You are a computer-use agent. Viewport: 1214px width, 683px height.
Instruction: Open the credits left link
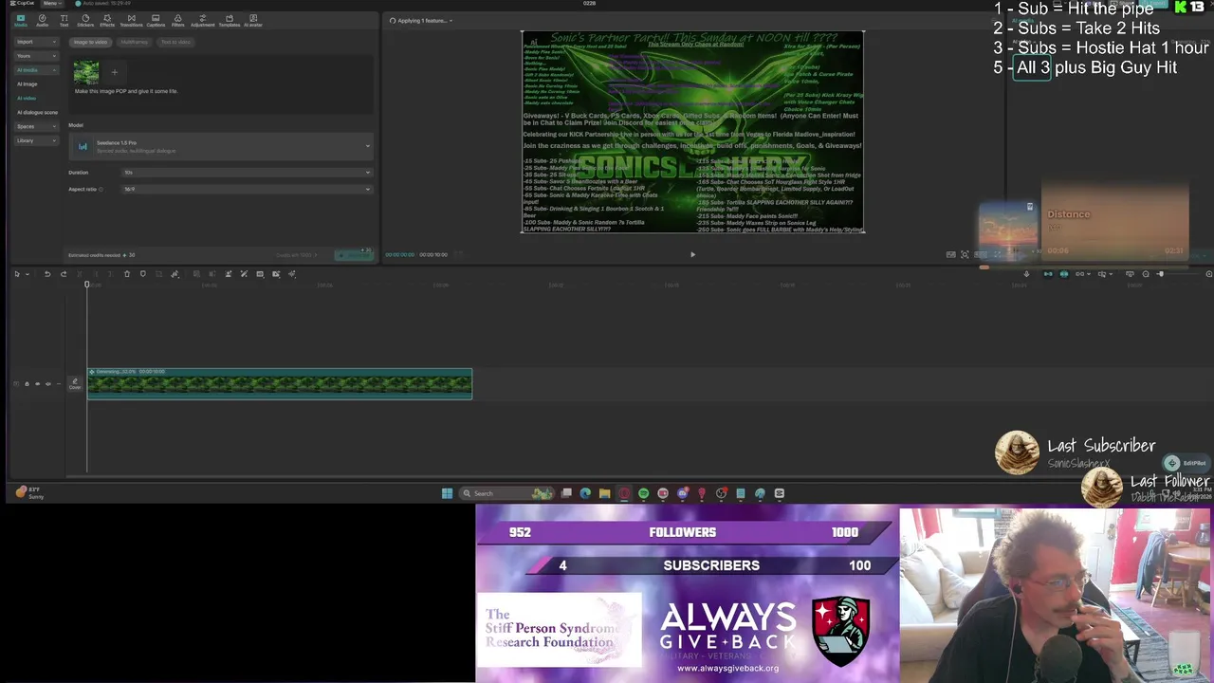[296, 255]
